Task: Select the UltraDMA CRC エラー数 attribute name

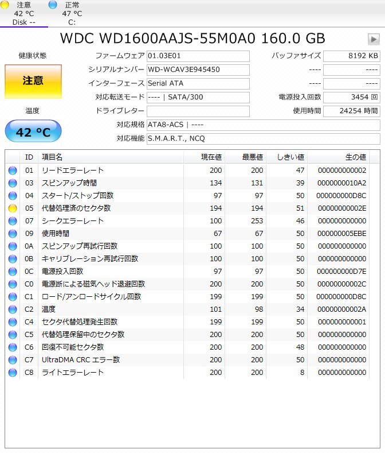Action: point(81,360)
